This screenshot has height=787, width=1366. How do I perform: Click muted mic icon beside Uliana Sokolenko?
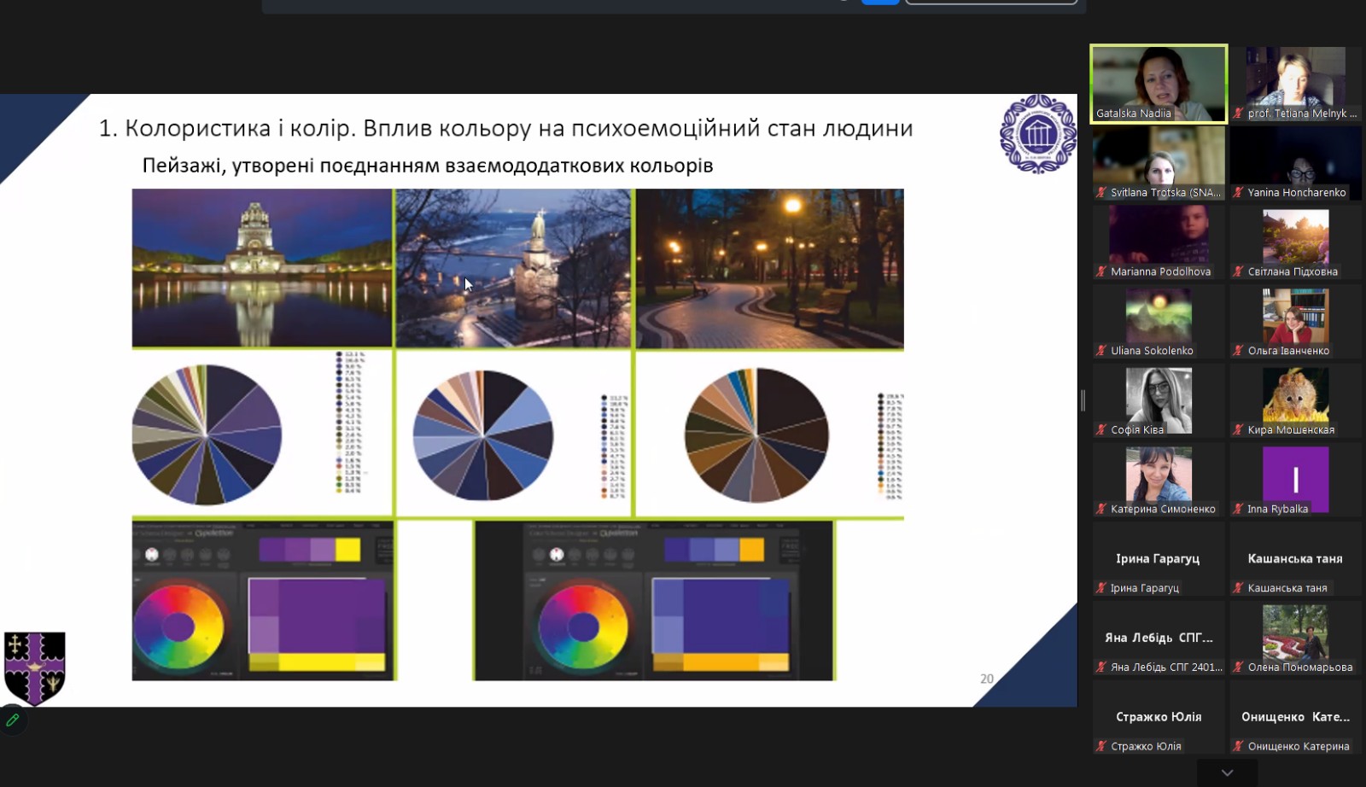point(1101,351)
